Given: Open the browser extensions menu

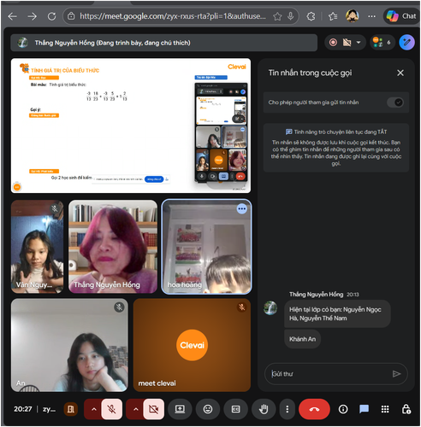Looking at the screenshot, I should click(x=311, y=16).
